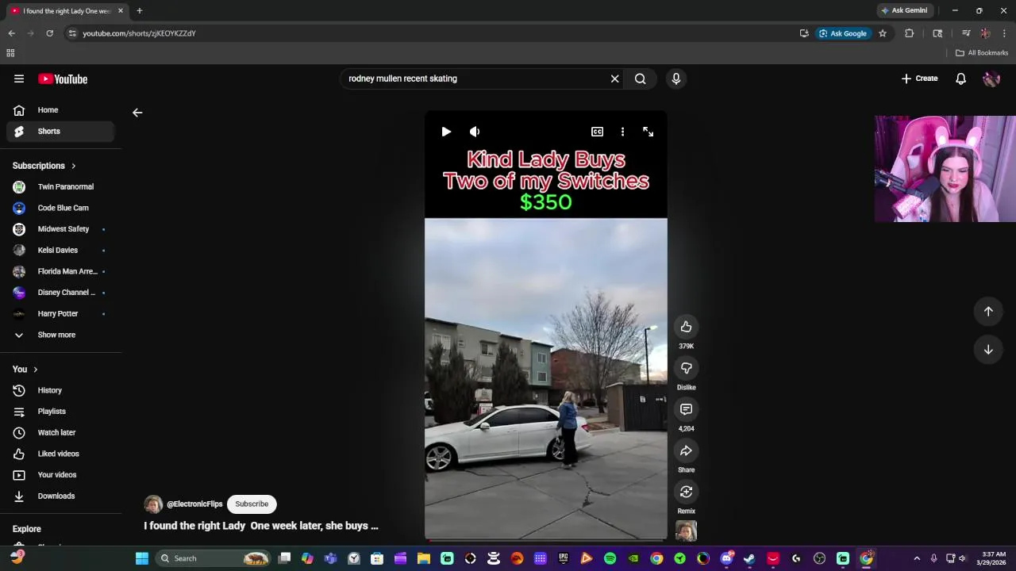Viewport: 1016px width, 571px height.
Task: Bookmark this page with the star icon
Action: point(882,33)
